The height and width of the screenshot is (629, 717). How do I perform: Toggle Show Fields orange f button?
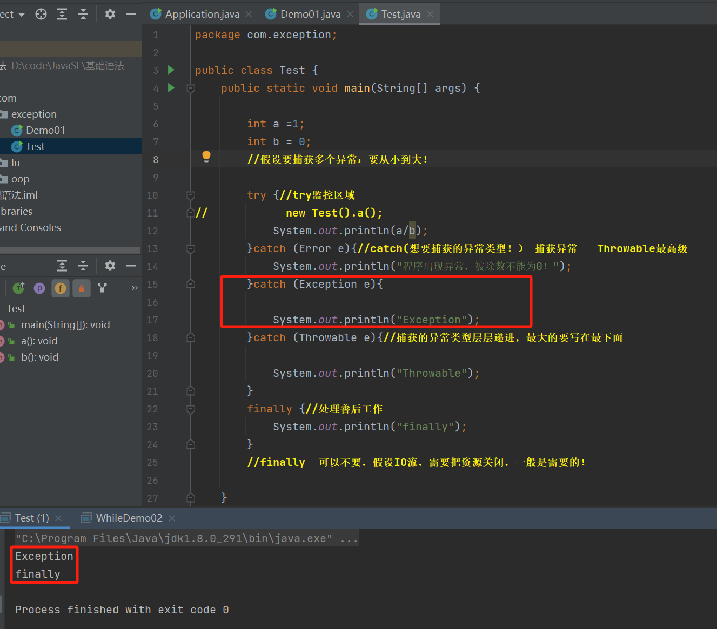[x=61, y=288]
